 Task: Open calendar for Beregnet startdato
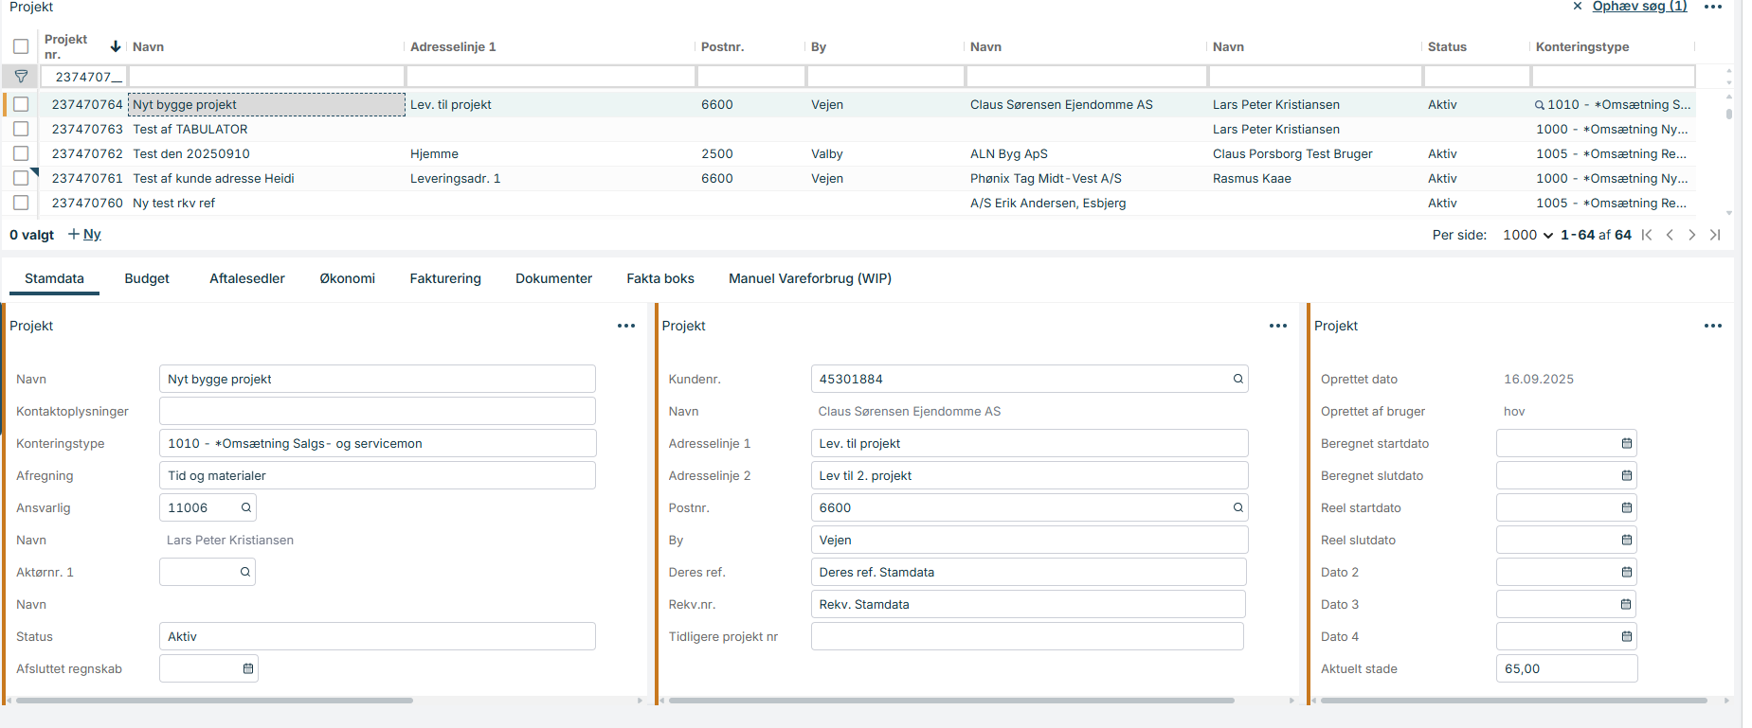[1626, 443]
